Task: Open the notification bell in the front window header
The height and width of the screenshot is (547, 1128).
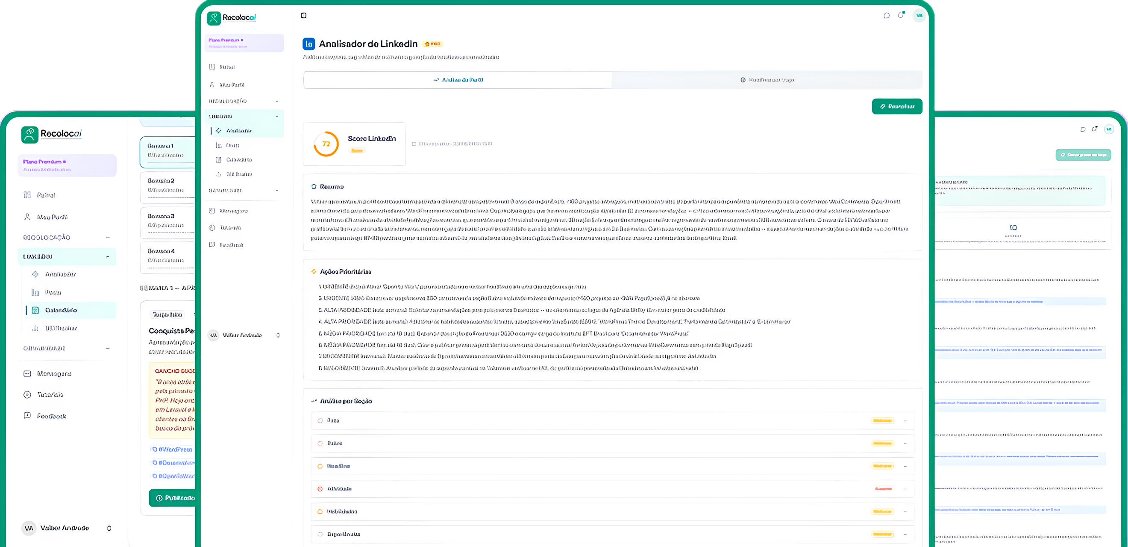Action: point(901,15)
